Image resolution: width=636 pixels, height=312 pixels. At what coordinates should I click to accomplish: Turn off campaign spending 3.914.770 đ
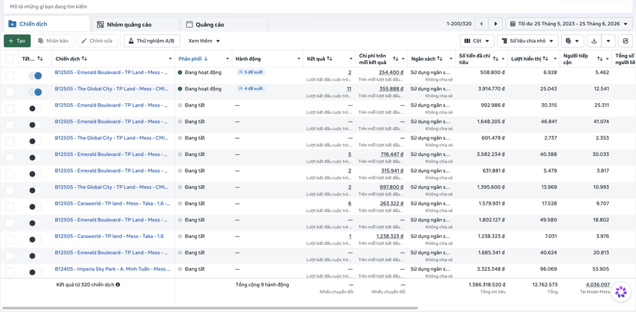35,92
